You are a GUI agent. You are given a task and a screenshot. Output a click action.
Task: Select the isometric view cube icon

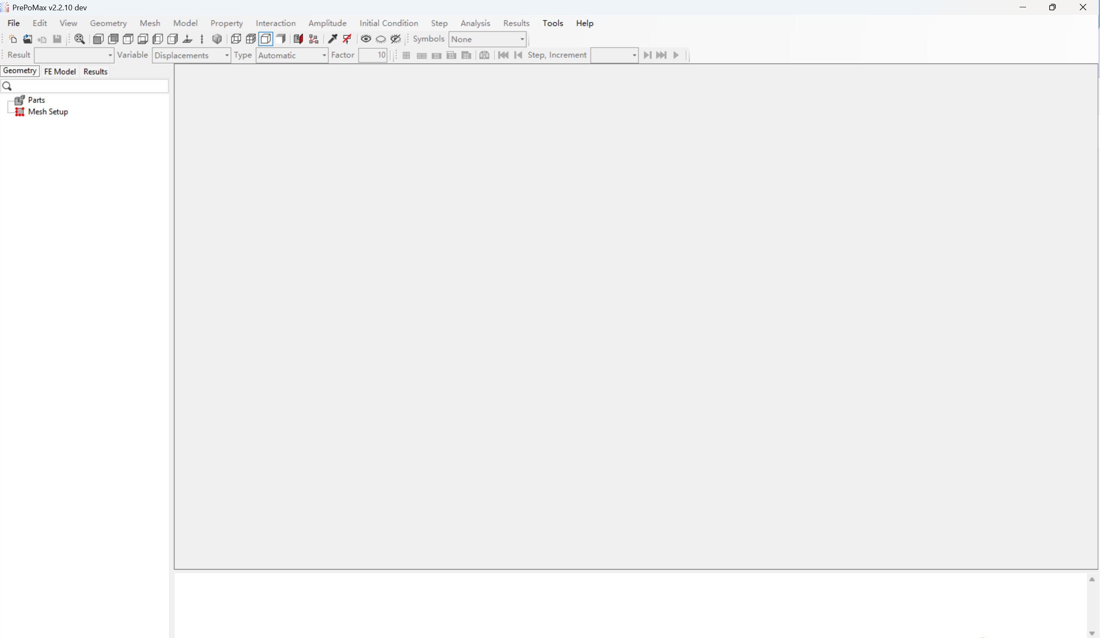tap(217, 39)
